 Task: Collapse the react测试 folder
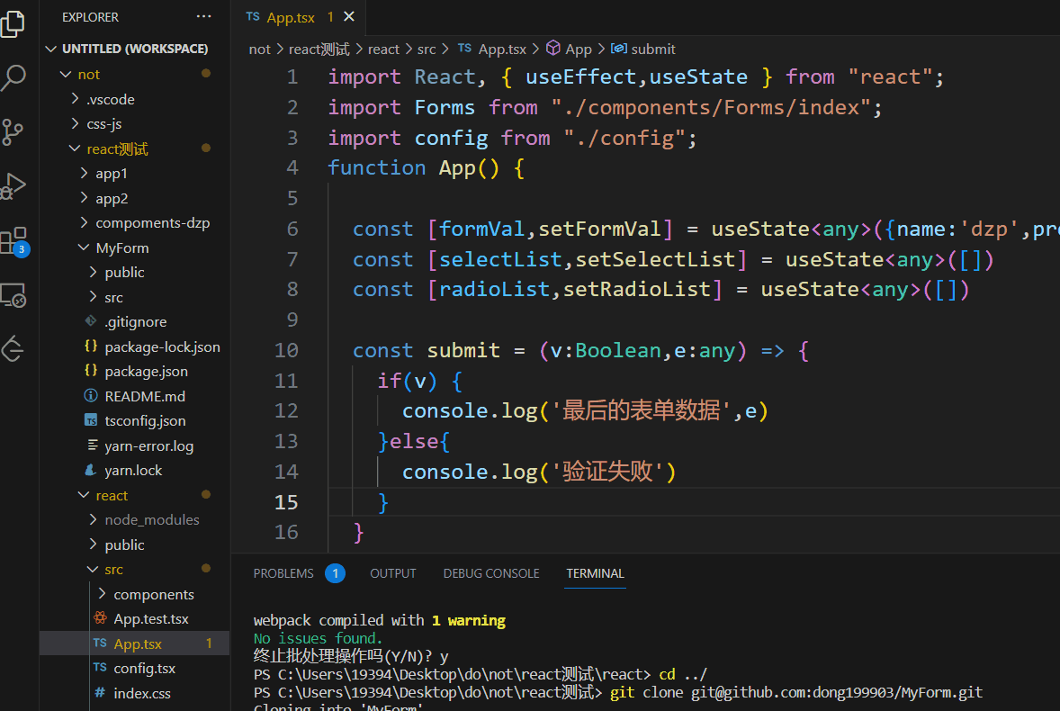[75, 148]
